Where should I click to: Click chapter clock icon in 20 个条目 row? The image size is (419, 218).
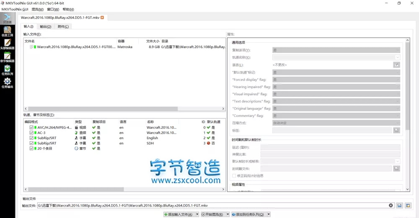pos(76,148)
